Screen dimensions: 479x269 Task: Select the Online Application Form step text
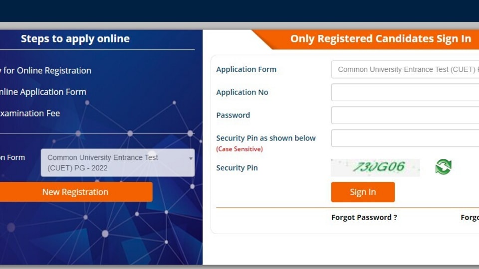43,92
